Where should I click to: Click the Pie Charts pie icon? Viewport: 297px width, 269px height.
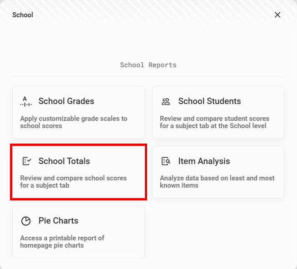26,221
